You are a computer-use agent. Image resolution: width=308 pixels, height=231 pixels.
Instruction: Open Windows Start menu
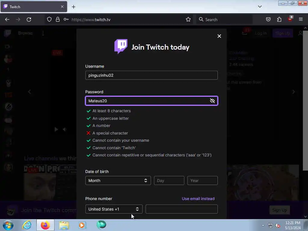pos(8,225)
